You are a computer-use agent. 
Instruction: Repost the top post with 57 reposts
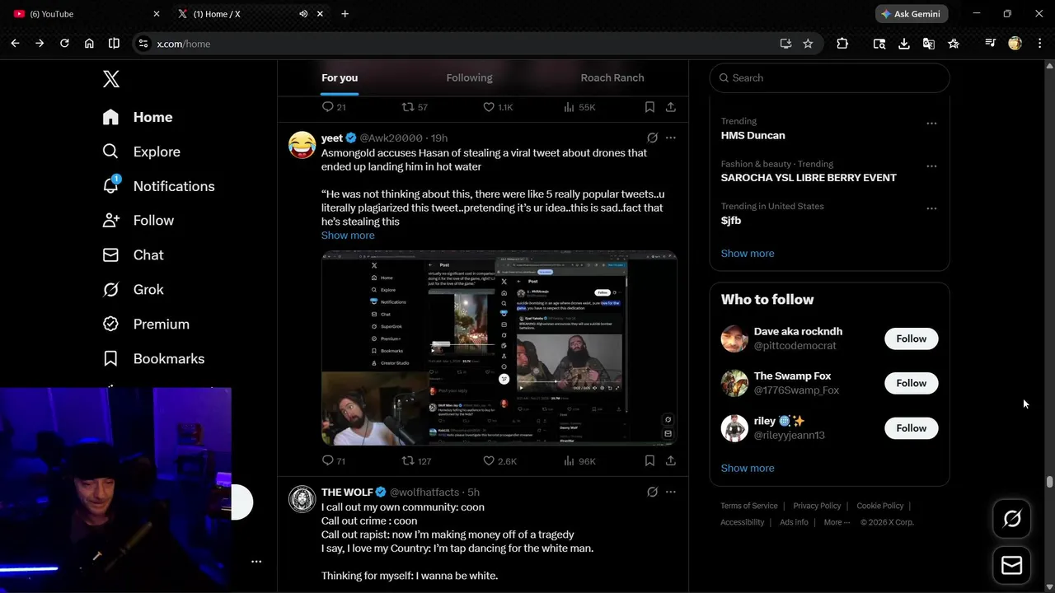pos(415,107)
